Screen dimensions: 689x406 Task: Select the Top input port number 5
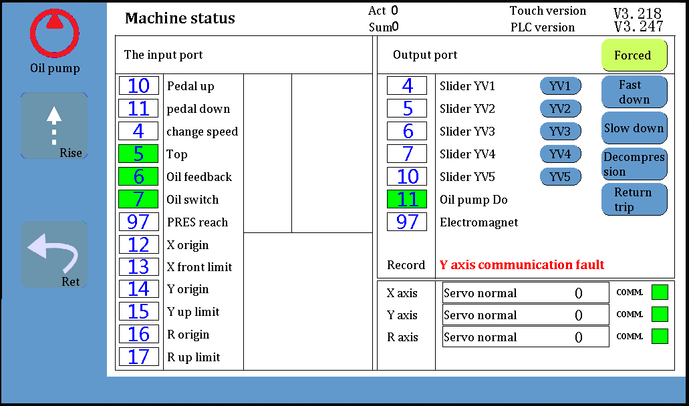point(138,154)
